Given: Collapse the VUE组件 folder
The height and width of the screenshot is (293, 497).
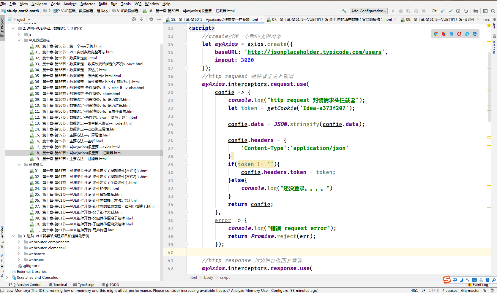Looking at the screenshot, I should click(x=19, y=165).
